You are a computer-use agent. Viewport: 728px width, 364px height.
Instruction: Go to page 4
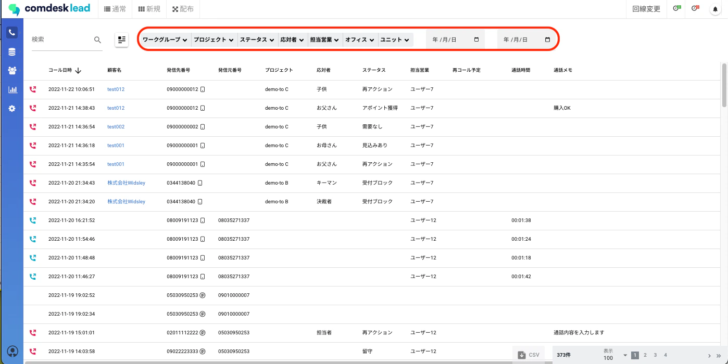tap(666, 355)
